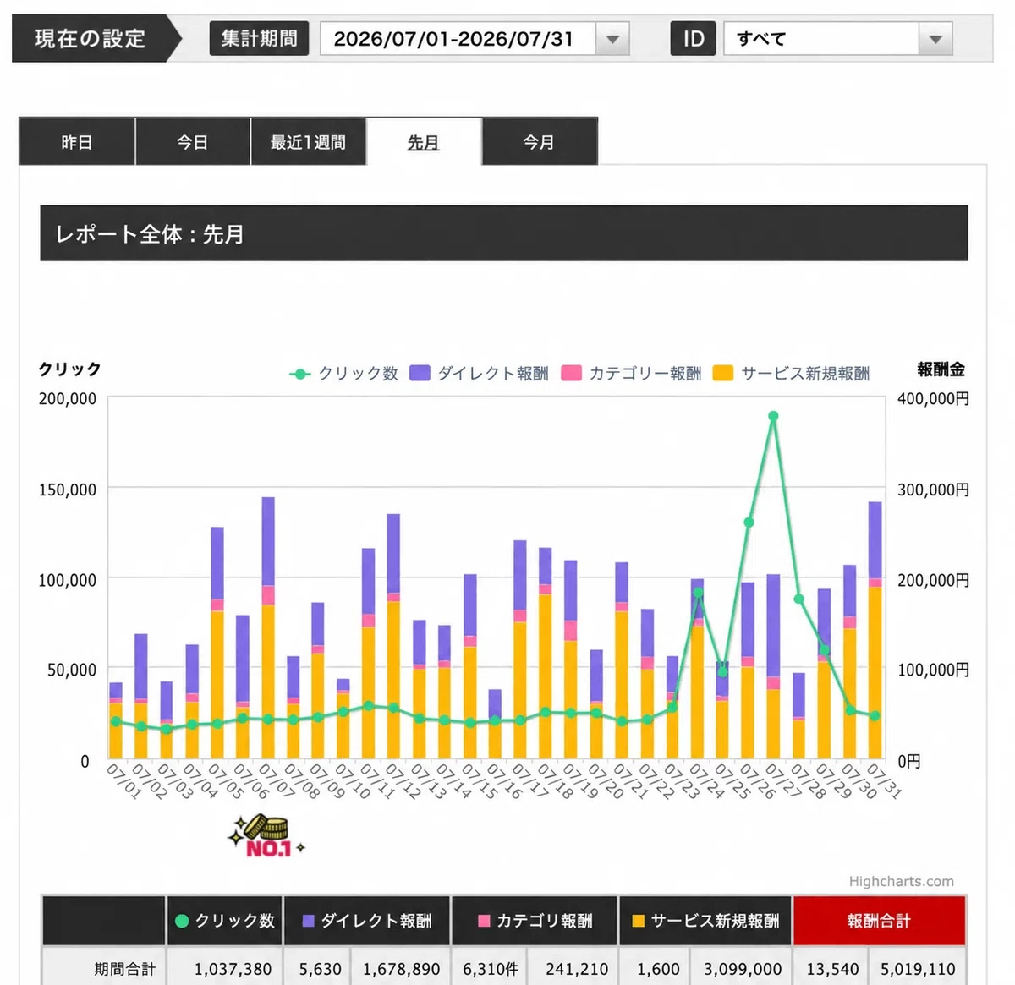The image size is (1015, 985).
Task: Click the green クリック数 legend marker
Action: click(x=300, y=374)
